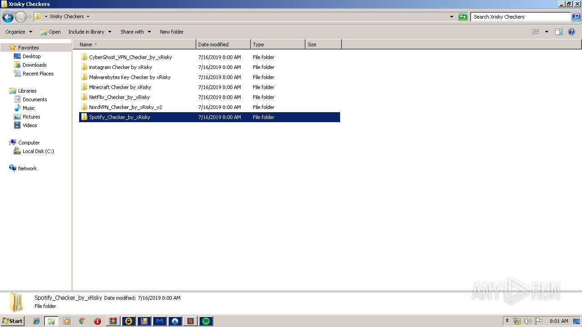Switch to the Spotify taskbar window
Screen dimensions: 582x327
206,321
